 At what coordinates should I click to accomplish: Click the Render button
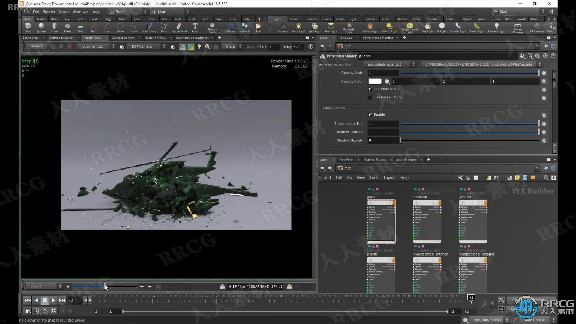36,46
